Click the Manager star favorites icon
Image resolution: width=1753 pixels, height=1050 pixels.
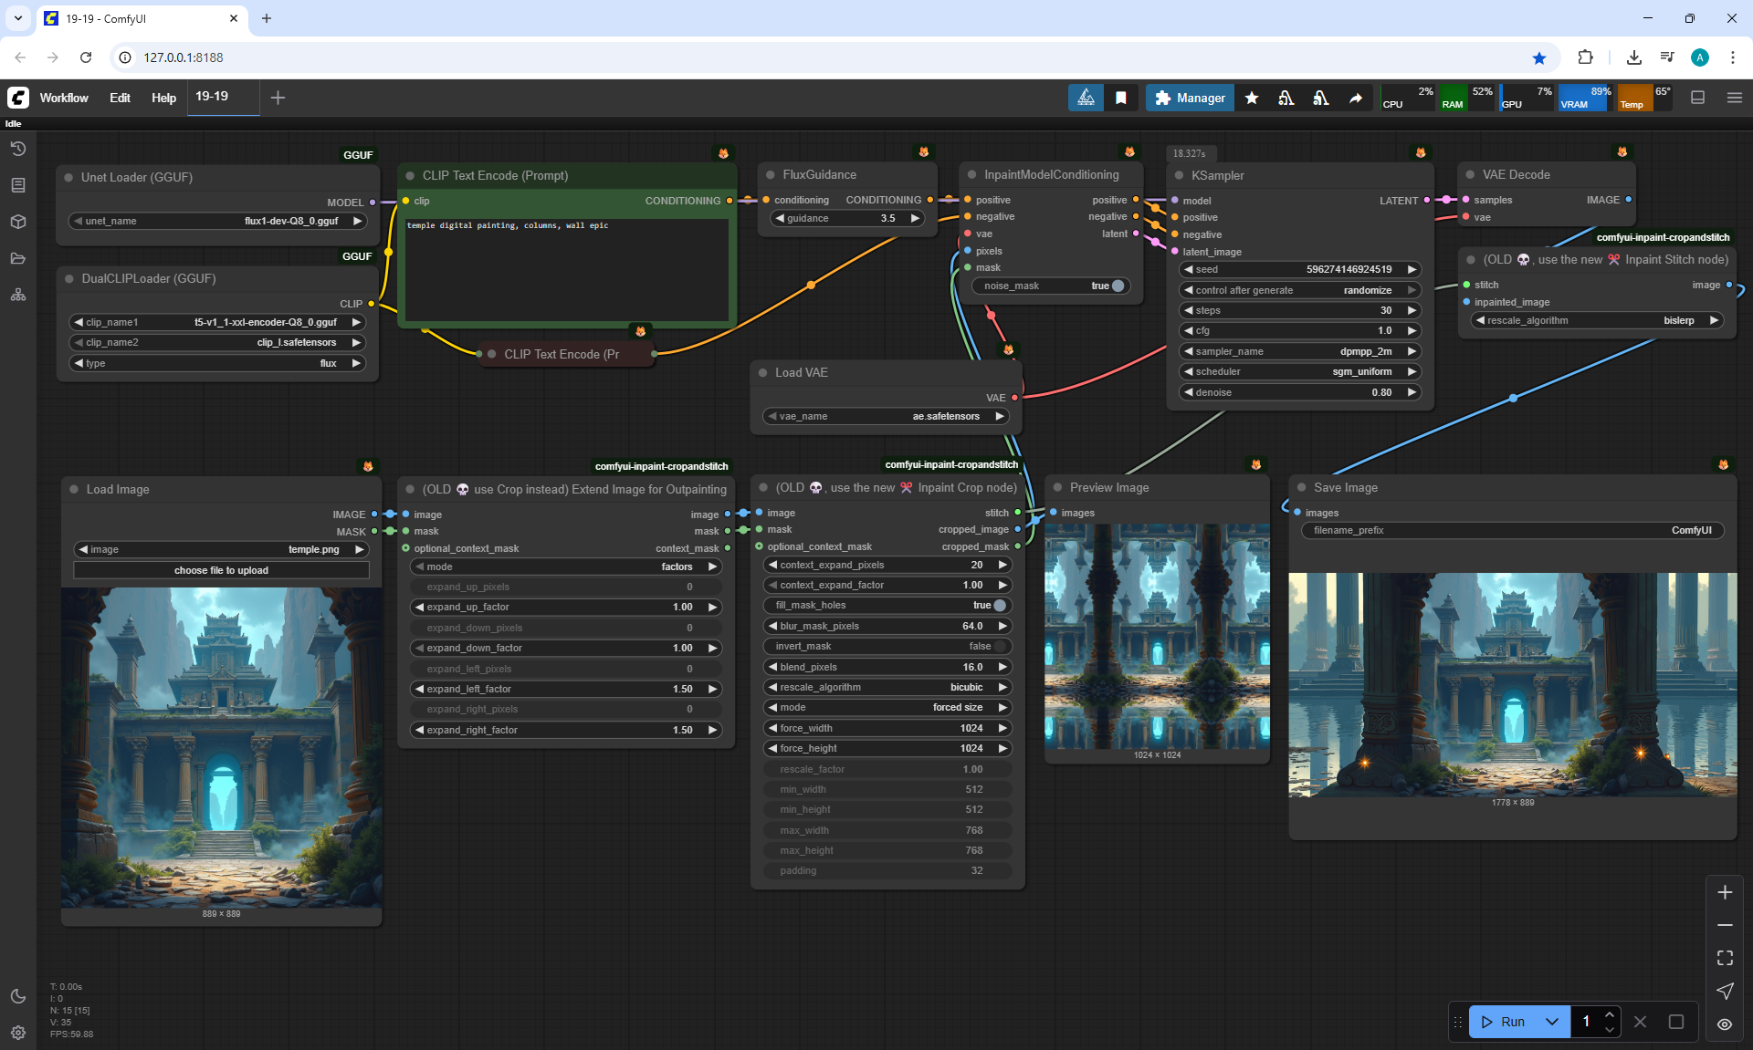tap(1252, 98)
